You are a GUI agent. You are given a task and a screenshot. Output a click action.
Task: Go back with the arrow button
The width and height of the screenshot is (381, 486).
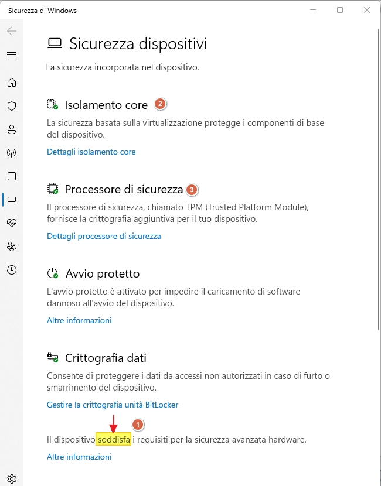pos(12,31)
